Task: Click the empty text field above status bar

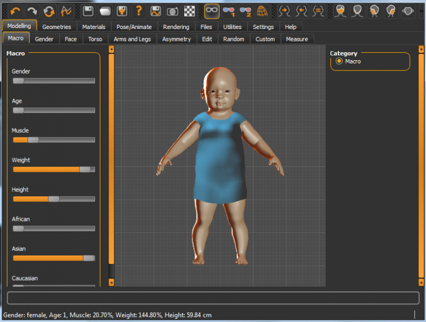Action: tap(213, 298)
